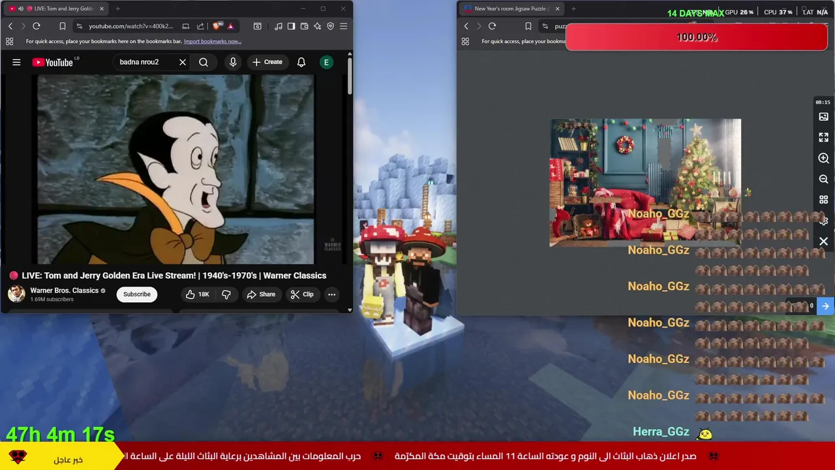
Task: Go back in the puzzle browser window
Action: pyautogui.click(x=466, y=26)
